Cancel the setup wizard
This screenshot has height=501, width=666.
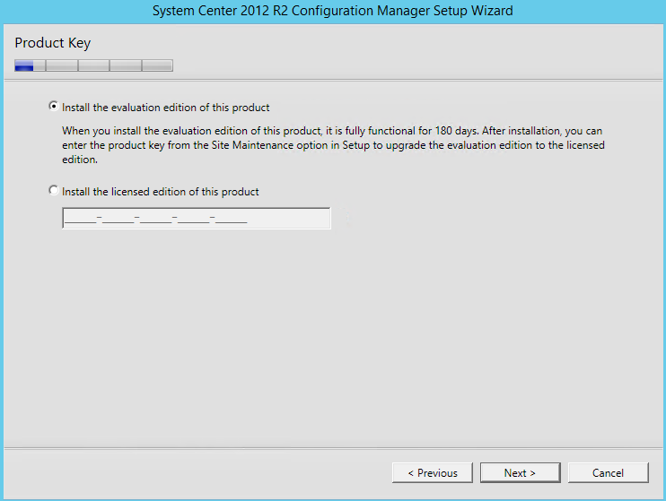(608, 472)
